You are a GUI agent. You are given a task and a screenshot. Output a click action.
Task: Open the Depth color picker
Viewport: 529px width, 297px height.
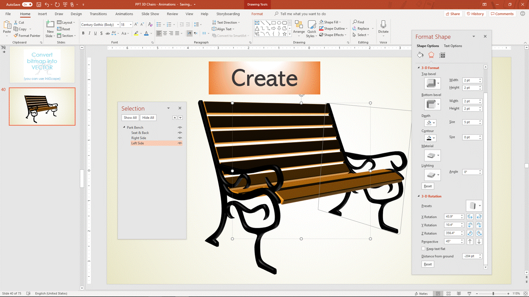click(x=430, y=123)
